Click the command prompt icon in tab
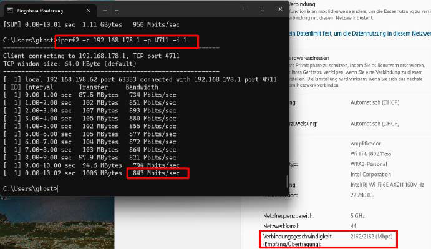Viewport: 431px width, 249px height. [10, 11]
